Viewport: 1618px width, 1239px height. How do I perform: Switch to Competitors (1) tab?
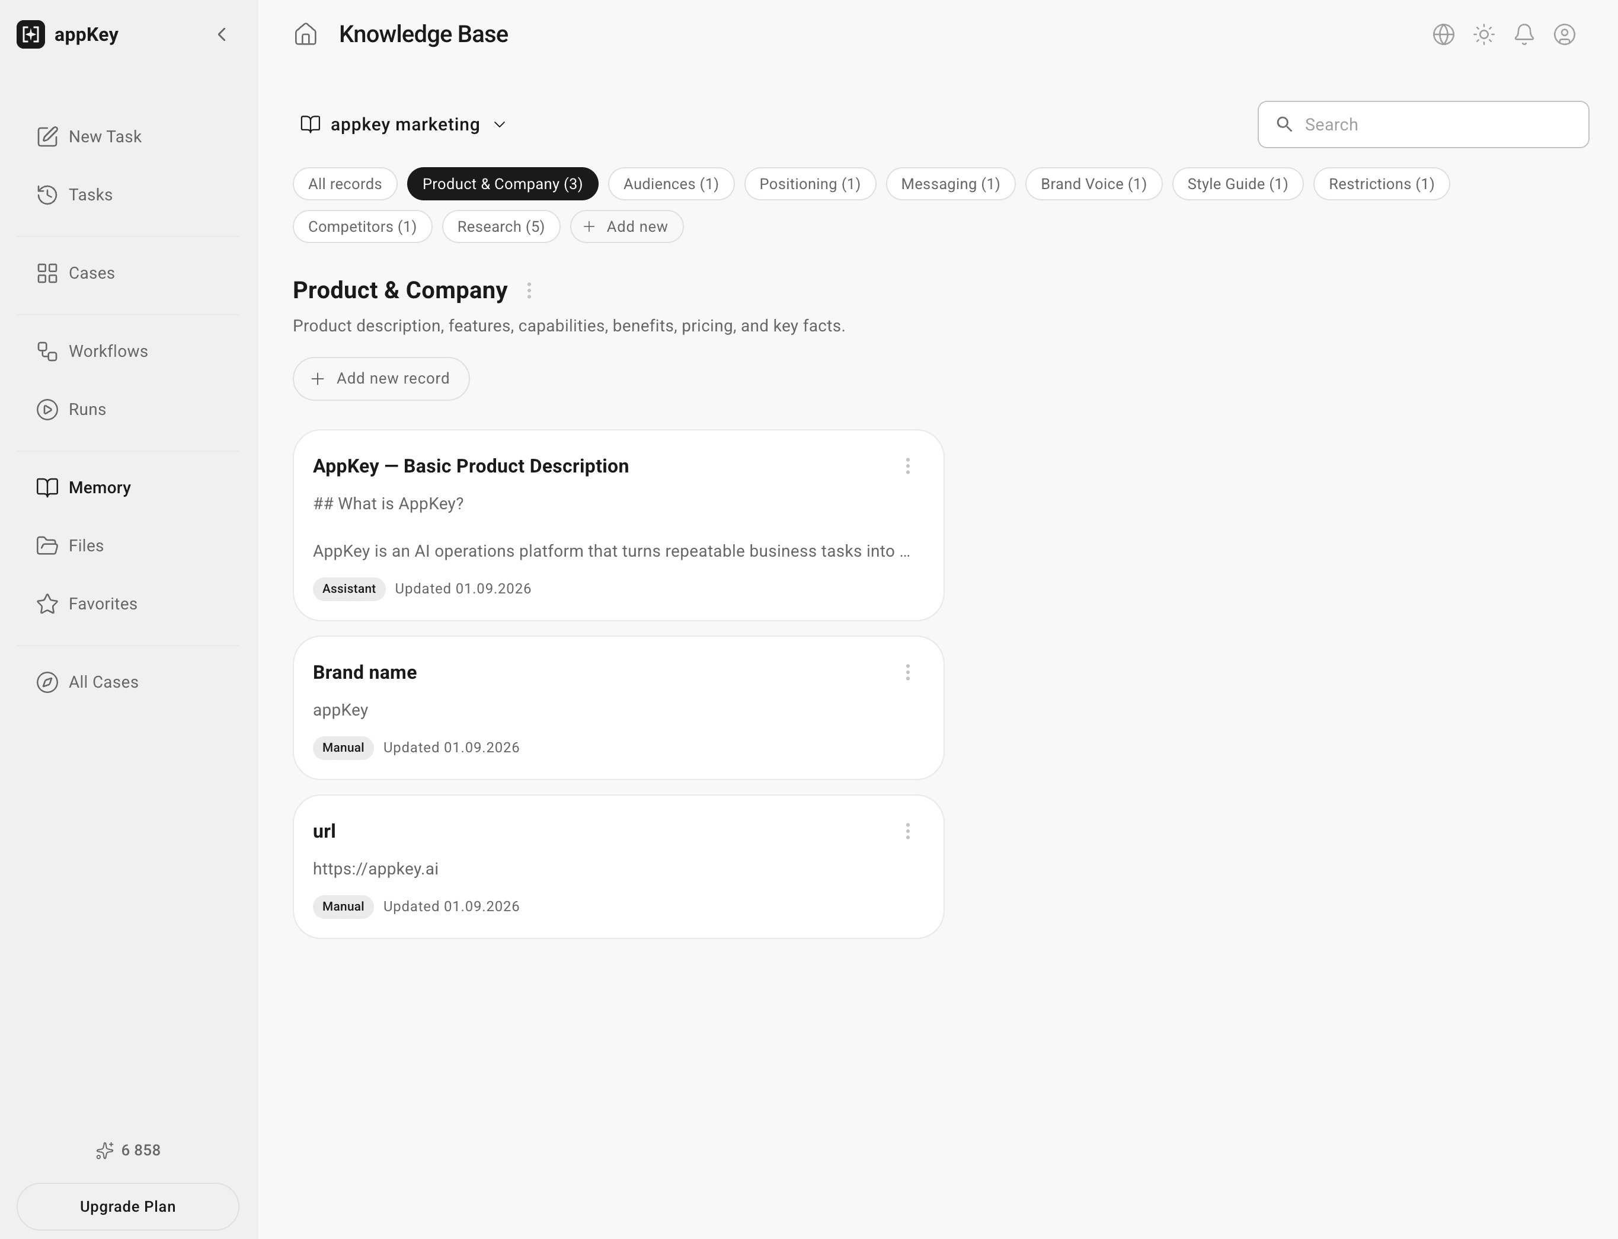click(x=362, y=226)
